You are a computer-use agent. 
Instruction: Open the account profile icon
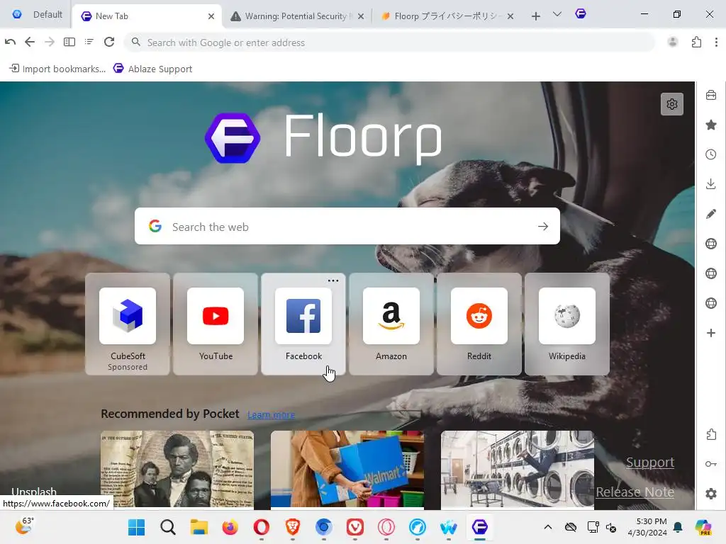point(673,42)
